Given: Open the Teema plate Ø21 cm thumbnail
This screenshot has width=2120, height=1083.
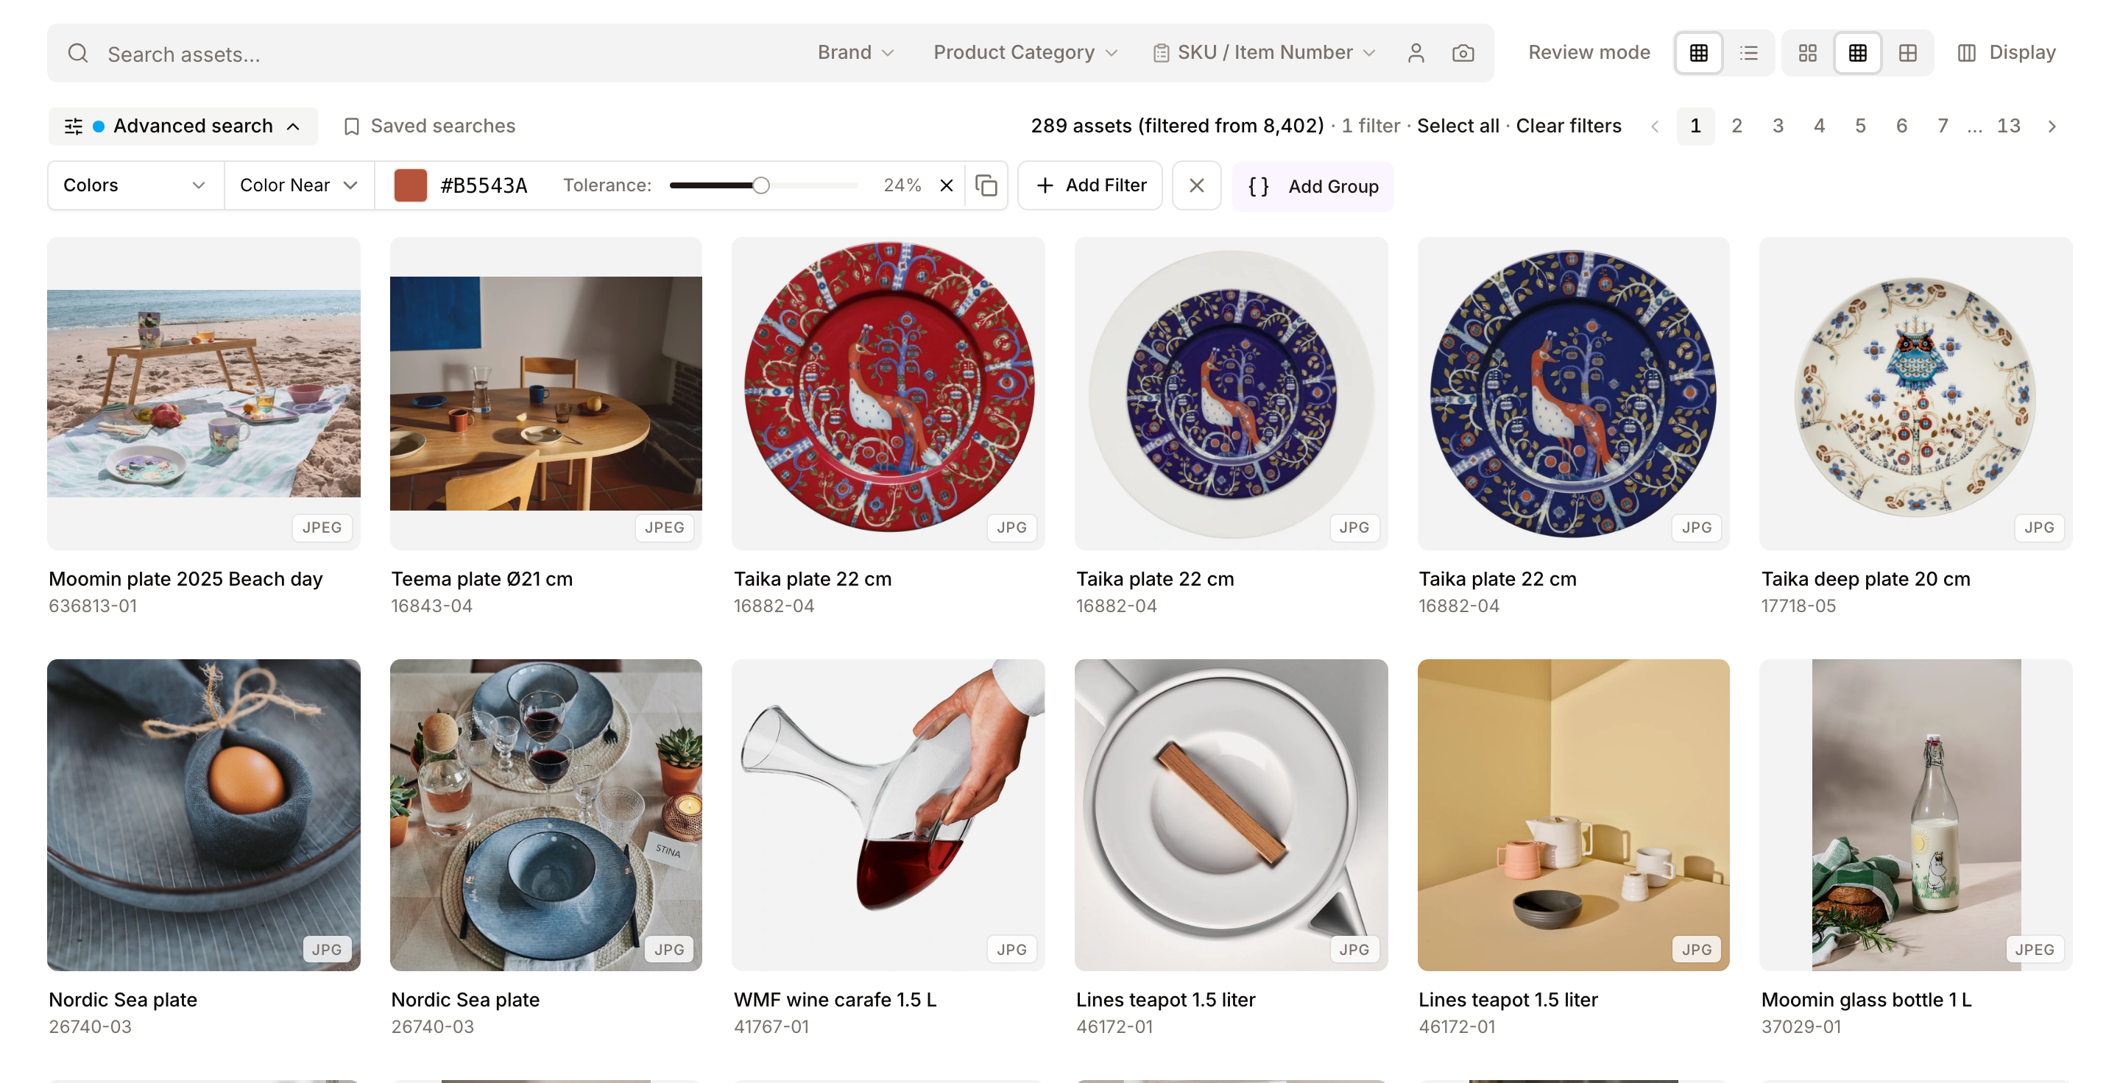Looking at the screenshot, I should pos(545,393).
